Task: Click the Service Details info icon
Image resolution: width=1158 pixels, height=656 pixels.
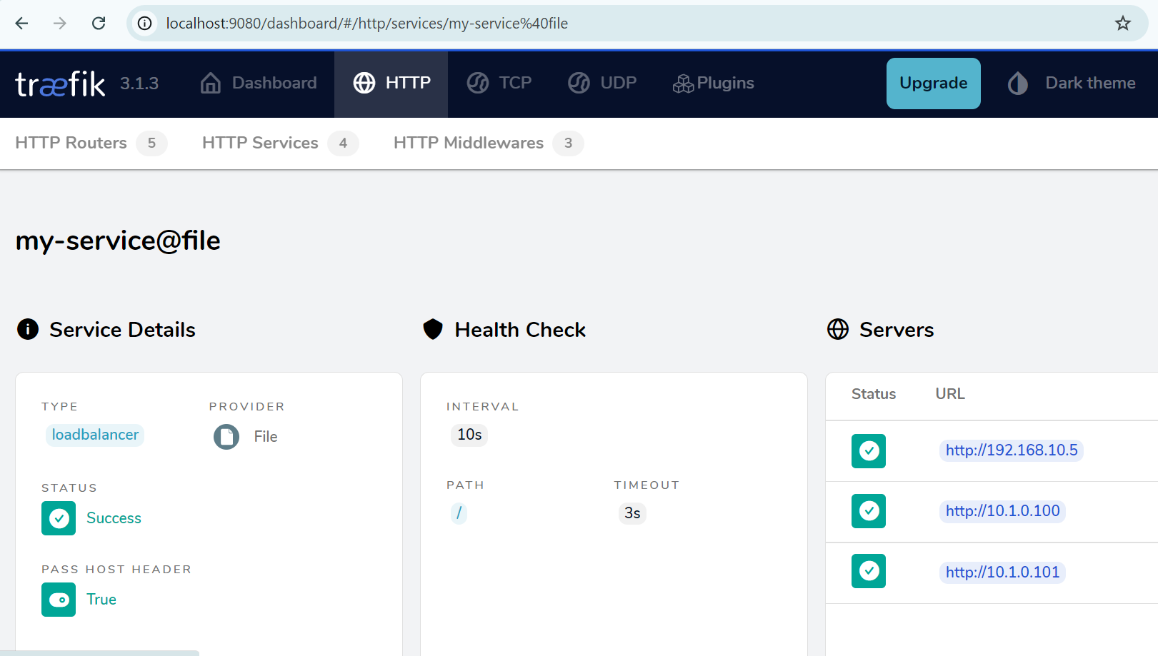Action: [x=28, y=329]
